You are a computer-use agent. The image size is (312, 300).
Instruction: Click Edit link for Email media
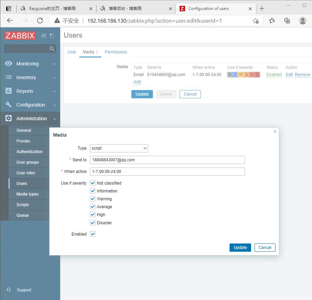289,75
